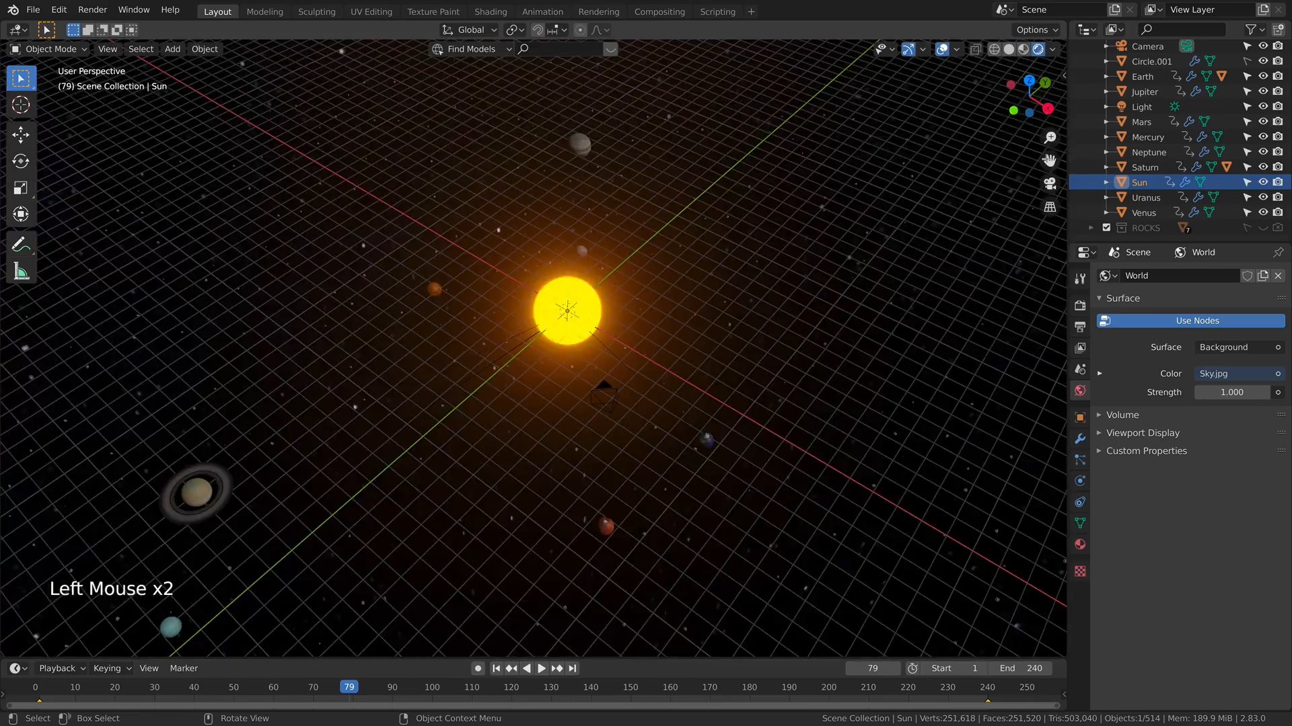Screen dimensions: 1292x726
Task: Choose the Measure tool
Action: [21, 272]
